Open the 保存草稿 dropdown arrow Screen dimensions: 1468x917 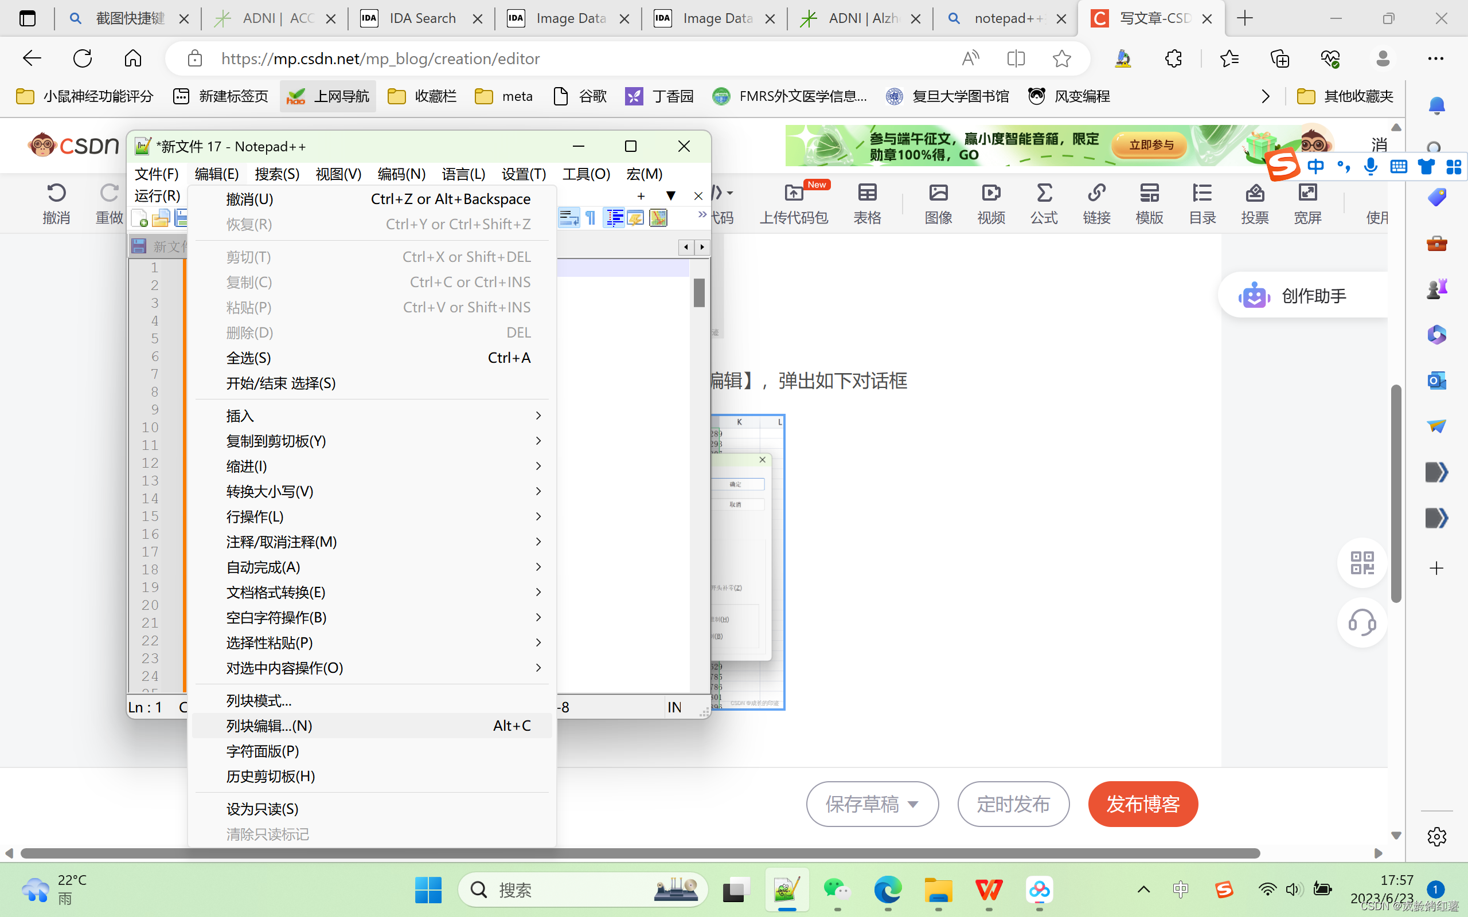click(913, 805)
